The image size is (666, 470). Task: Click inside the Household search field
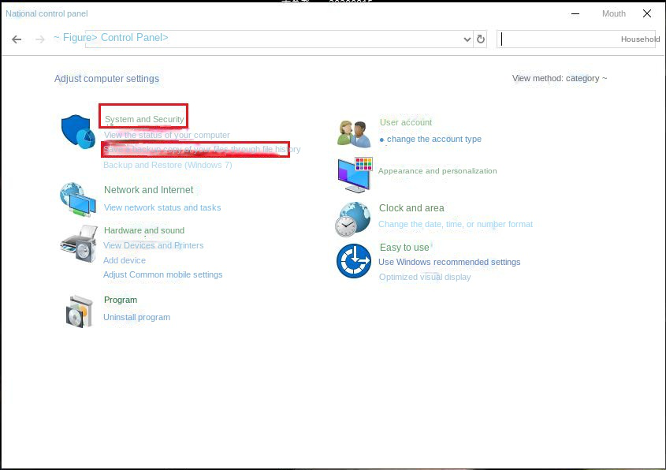tap(577, 39)
